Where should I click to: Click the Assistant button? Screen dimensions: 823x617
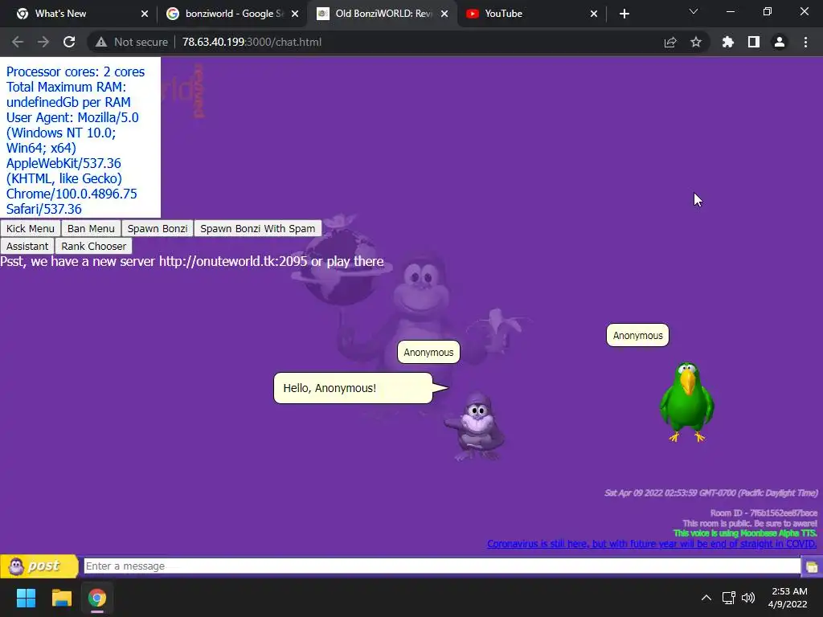click(27, 246)
